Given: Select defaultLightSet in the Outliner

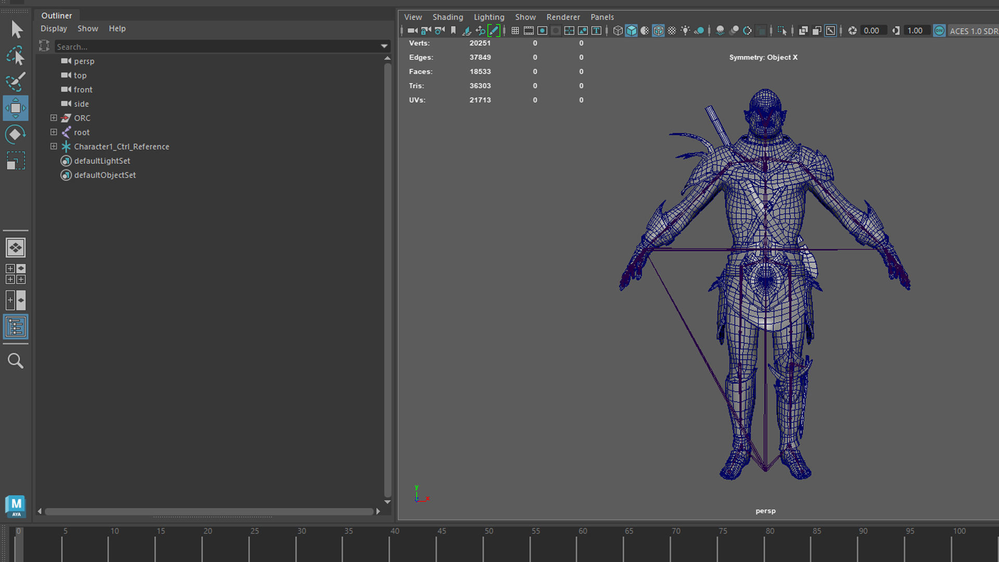Looking at the screenshot, I should 102,161.
